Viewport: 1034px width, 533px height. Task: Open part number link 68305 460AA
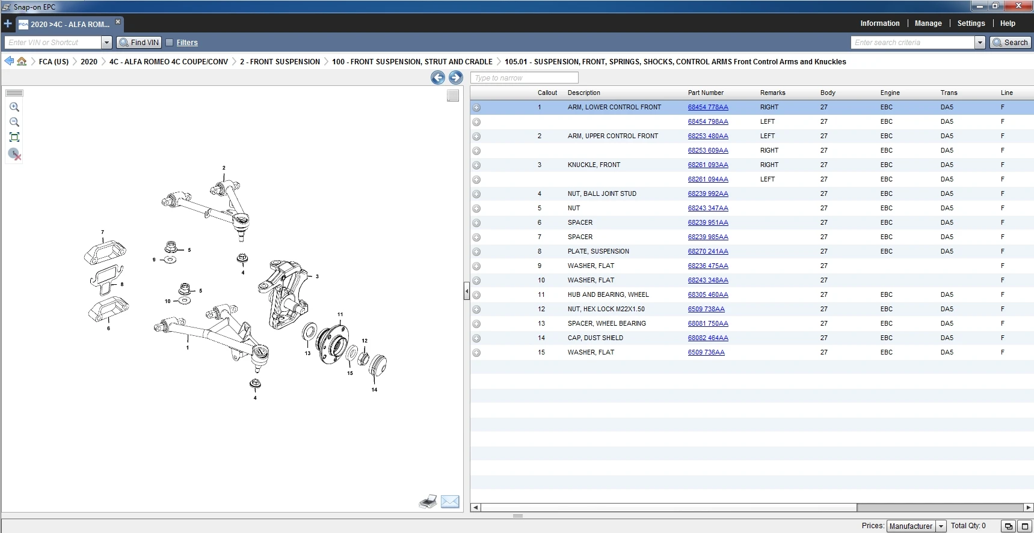pos(708,294)
